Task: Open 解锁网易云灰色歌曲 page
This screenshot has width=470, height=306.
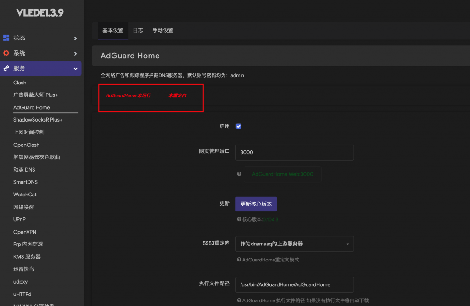Action: pos(37,157)
